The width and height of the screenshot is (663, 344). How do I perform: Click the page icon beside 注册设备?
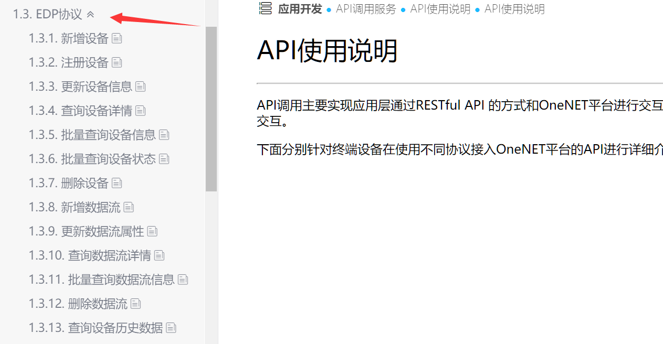coord(116,62)
